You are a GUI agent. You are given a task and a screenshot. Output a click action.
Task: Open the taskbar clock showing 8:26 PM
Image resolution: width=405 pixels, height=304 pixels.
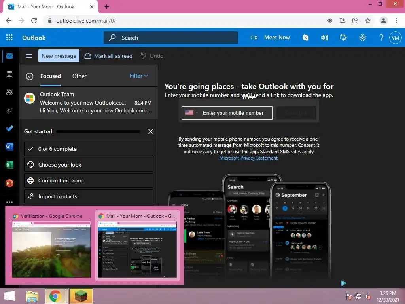point(388,296)
